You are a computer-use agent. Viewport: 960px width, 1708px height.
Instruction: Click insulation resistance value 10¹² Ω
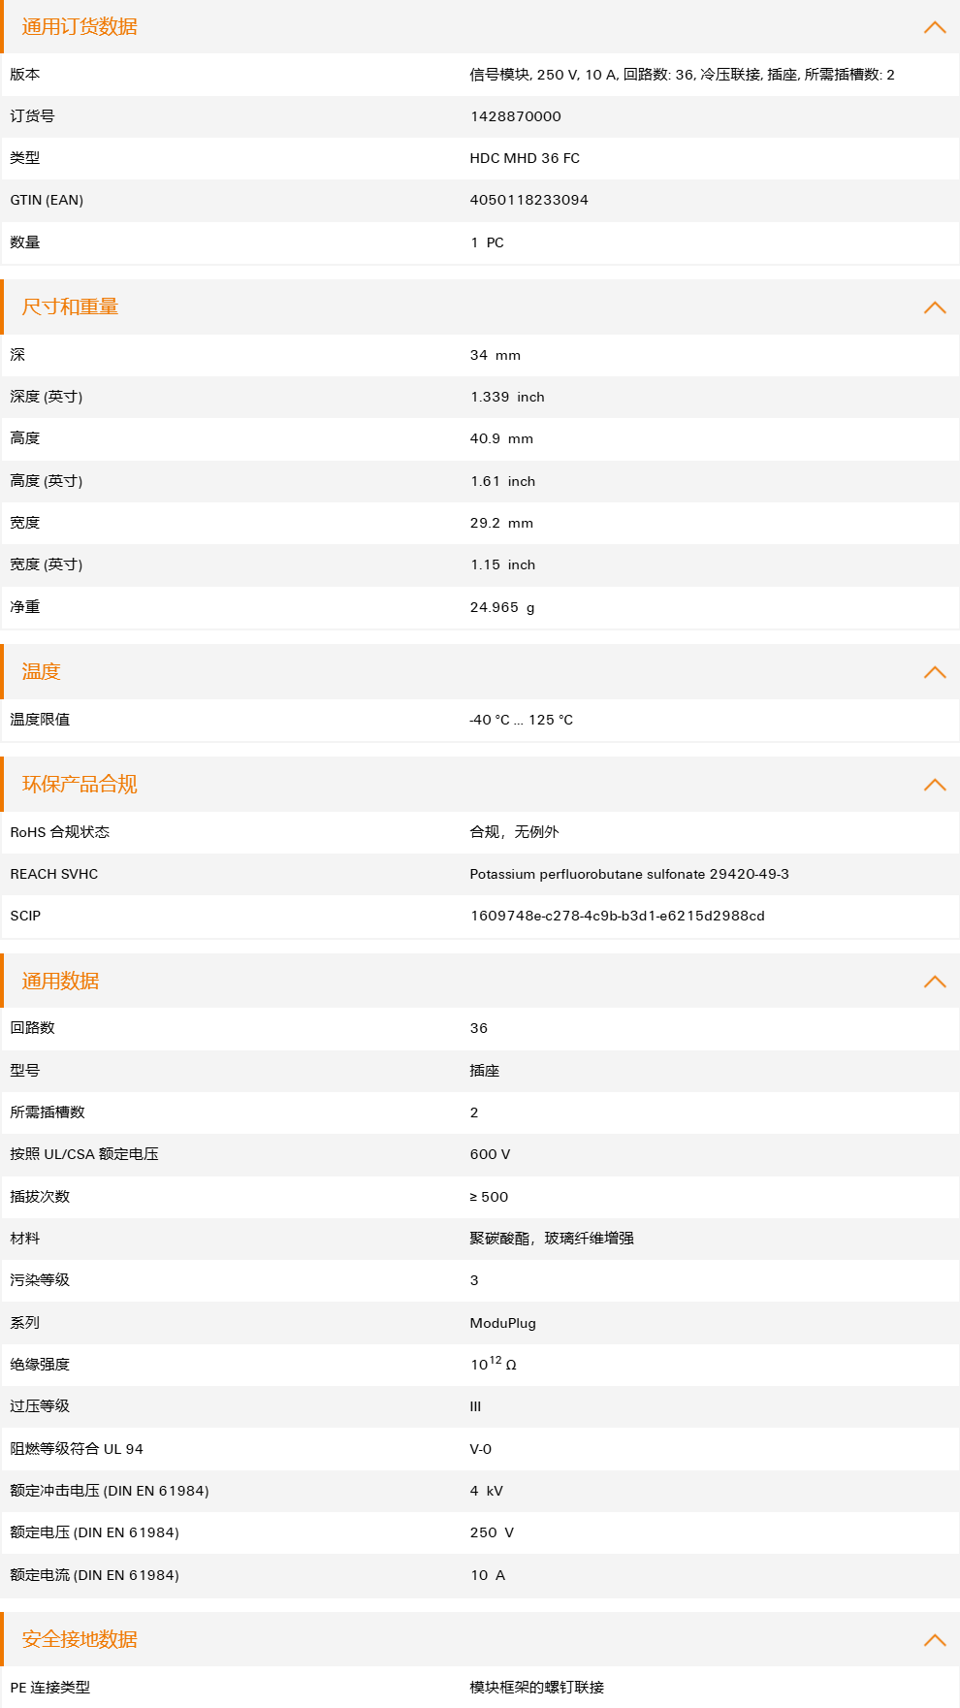tap(494, 1364)
